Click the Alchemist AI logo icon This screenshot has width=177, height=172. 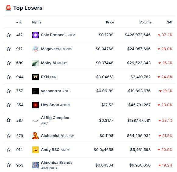tap(35, 136)
